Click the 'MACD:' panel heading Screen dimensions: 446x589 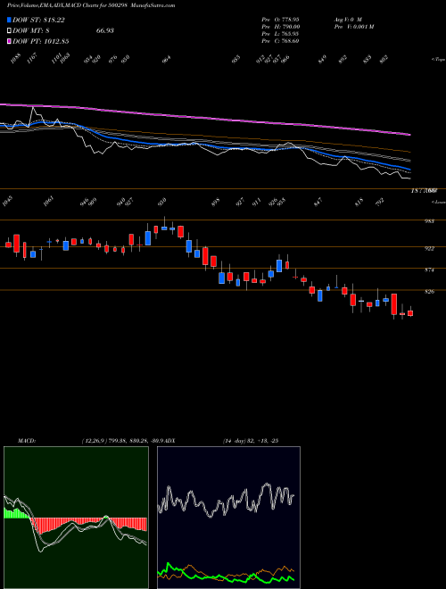point(26,441)
